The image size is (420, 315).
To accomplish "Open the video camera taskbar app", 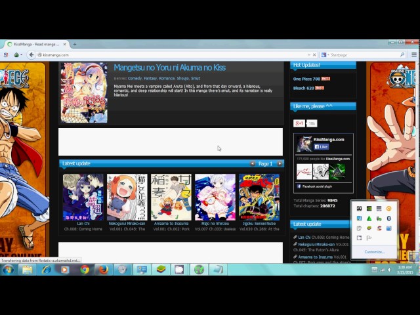I will click(x=180, y=270).
